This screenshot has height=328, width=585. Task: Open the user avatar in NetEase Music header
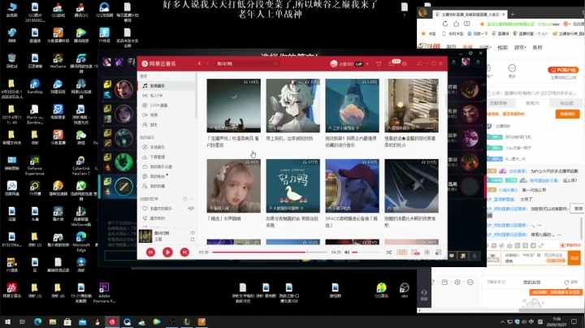[x=334, y=64]
